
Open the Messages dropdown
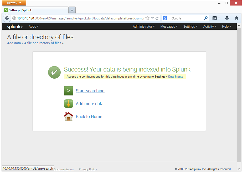coord(169,27)
